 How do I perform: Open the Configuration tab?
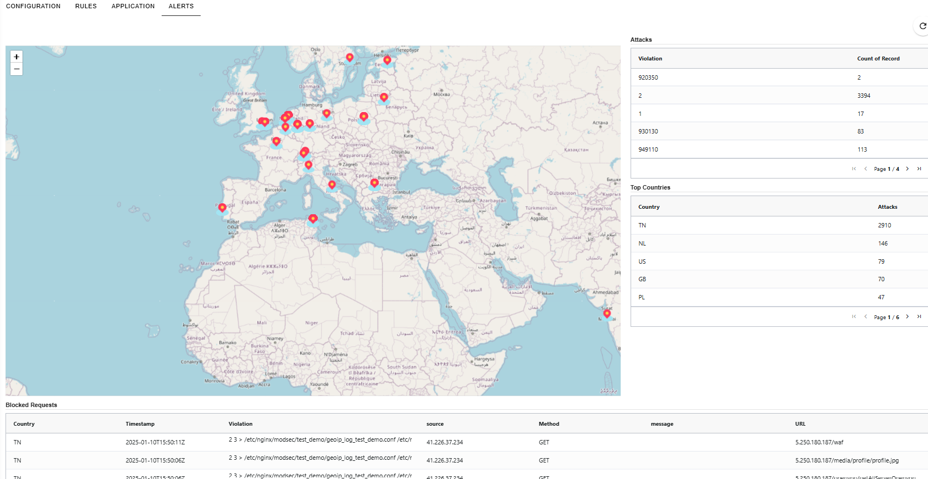pos(33,6)
